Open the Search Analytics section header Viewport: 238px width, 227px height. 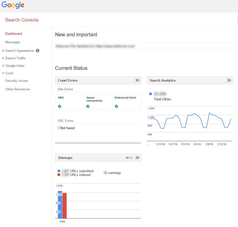pyautogui.click(x=190, y=80)
